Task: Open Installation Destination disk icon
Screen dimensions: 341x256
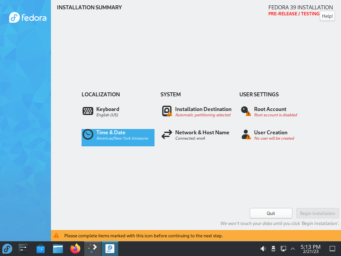Action: point(167,111)
